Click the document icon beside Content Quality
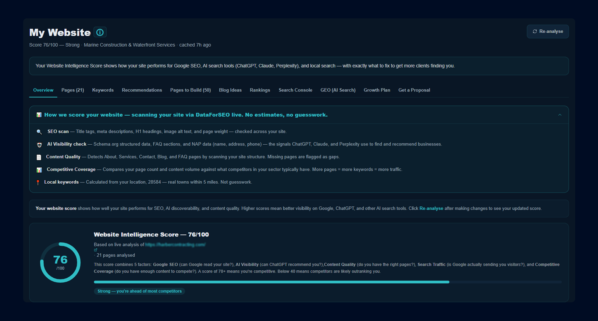This screenshot has width=598, height=321. (39, 157)
